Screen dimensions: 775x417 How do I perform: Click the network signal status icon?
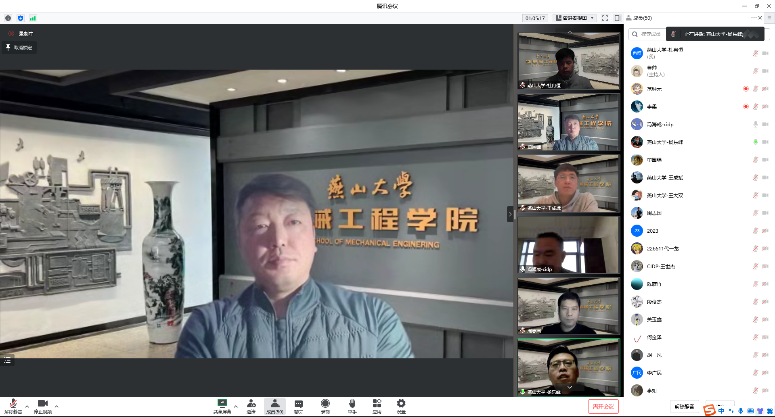(33, 18)
